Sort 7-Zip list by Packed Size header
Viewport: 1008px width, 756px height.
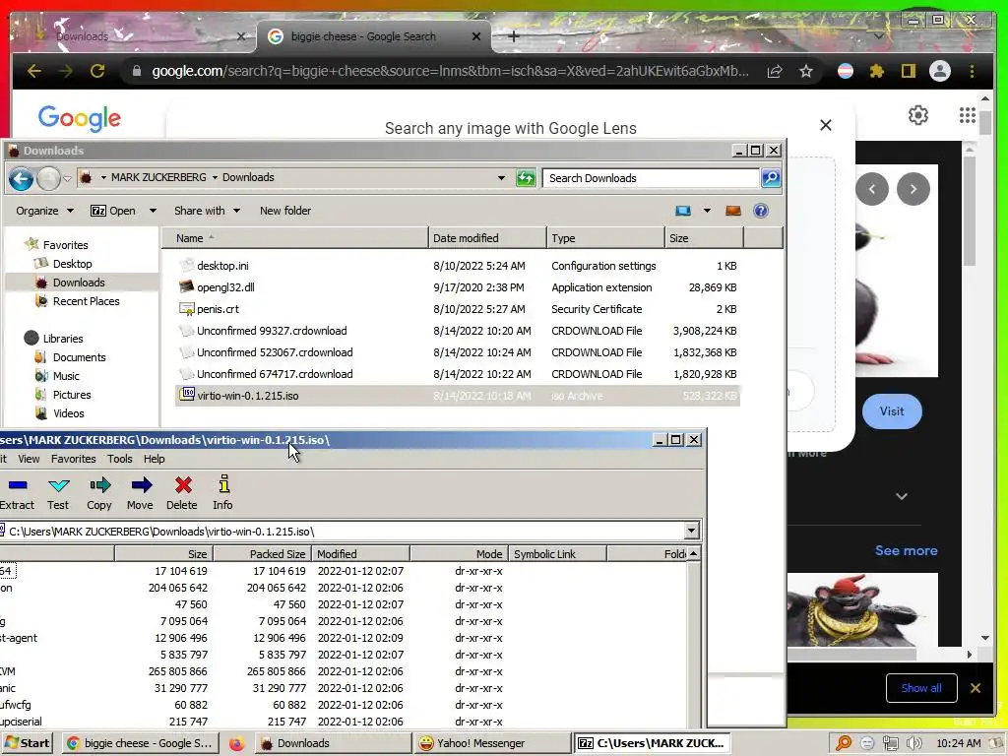[262, 553]
